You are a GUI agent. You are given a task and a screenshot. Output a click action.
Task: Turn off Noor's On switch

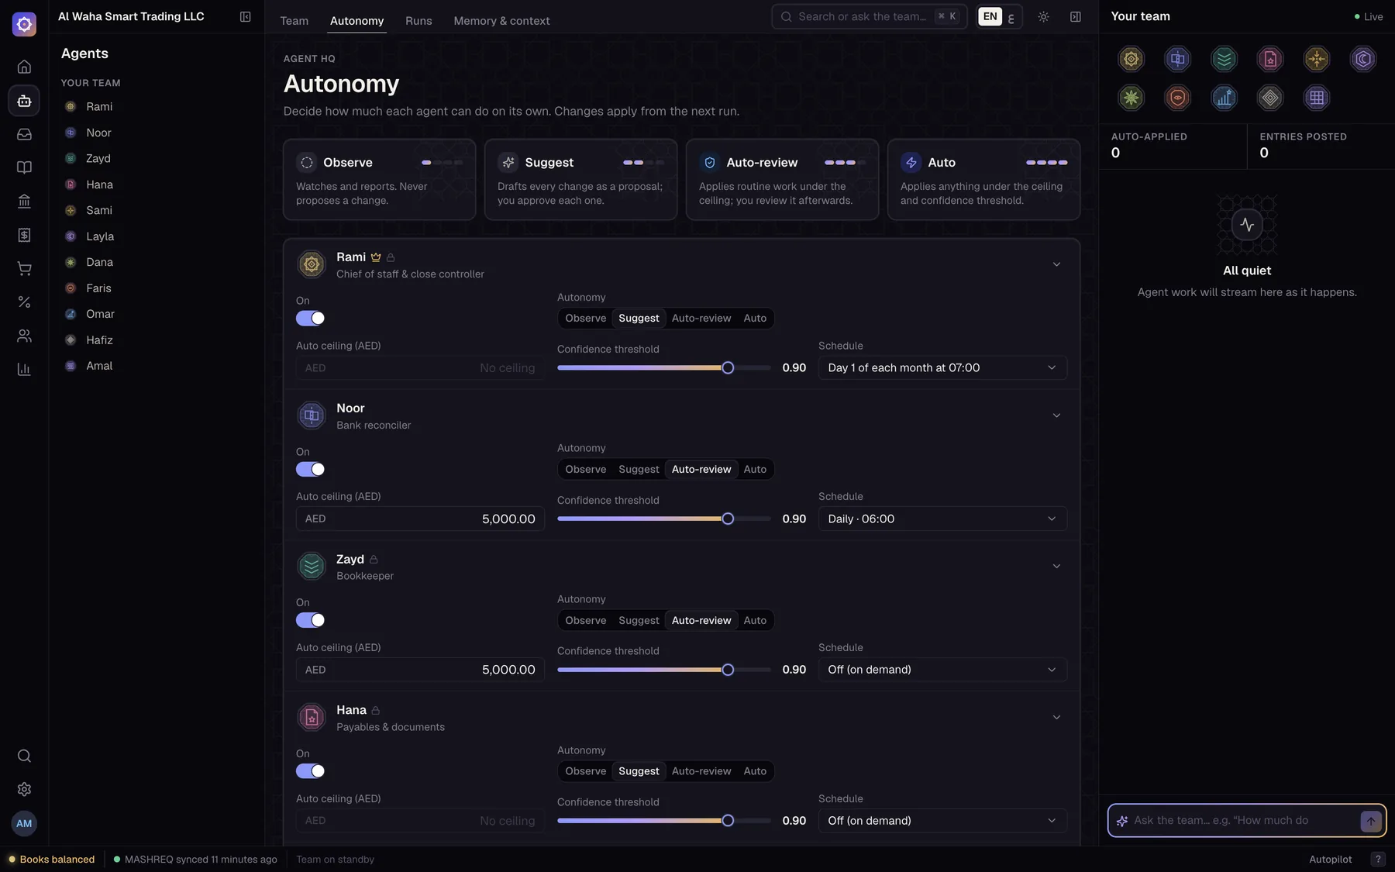[310, 469]
